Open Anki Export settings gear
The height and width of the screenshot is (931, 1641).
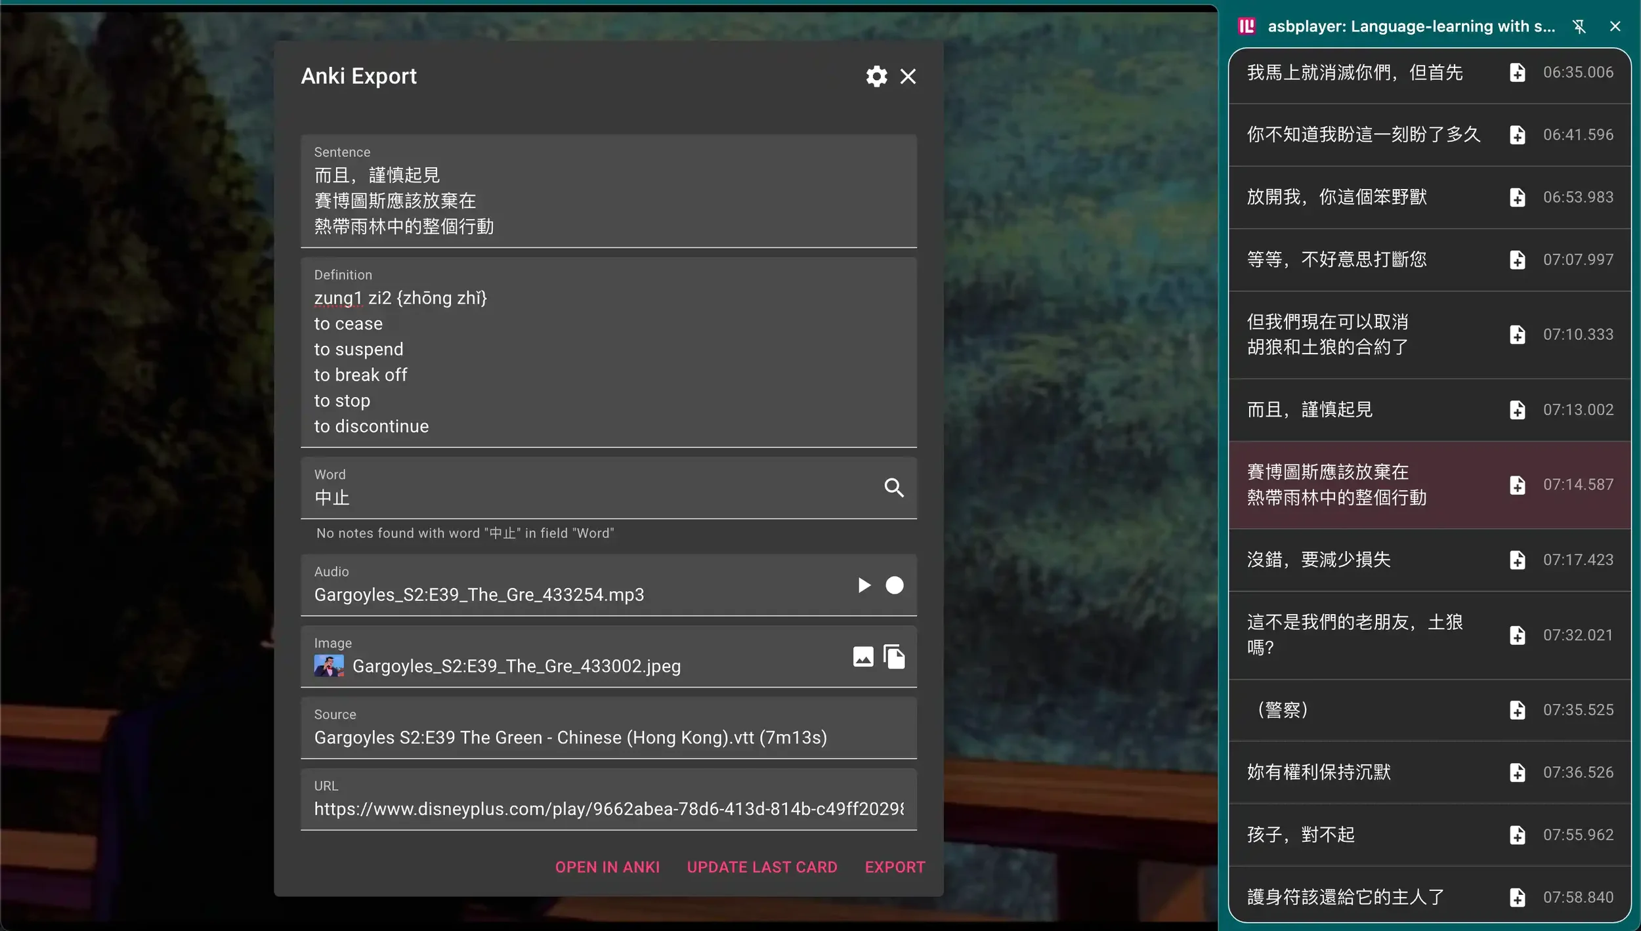[876, 76]
